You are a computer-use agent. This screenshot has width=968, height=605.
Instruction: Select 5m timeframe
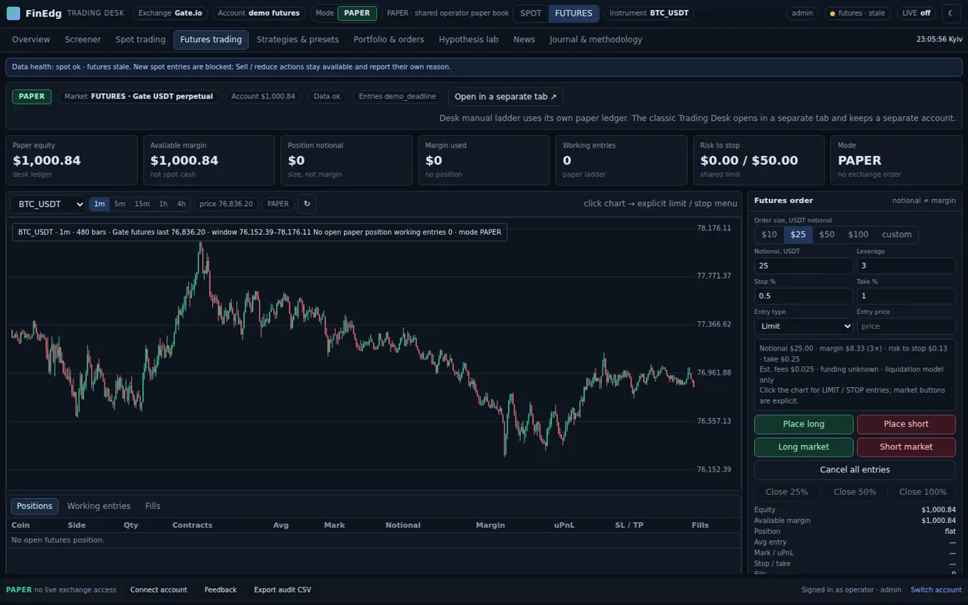click(x=119, y=204)
